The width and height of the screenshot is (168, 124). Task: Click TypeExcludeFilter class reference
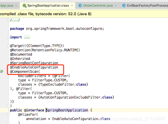[x=57, y=84]
